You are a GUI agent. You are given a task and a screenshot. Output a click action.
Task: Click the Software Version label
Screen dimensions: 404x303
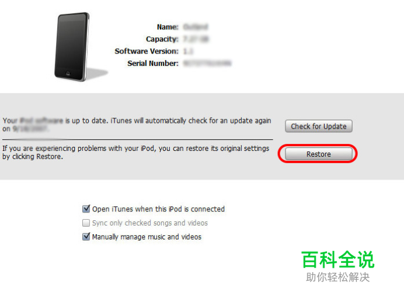point(147,51)
